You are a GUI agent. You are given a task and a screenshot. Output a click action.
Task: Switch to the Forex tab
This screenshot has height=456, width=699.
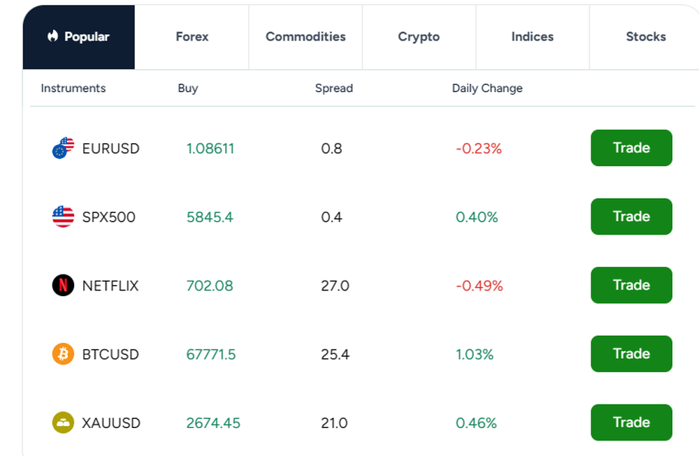point(192,37)
